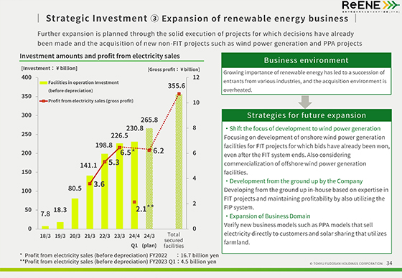Click the 6.5* gross profit label
This screenshot has width=402, height=278.
tap(128, 153)
